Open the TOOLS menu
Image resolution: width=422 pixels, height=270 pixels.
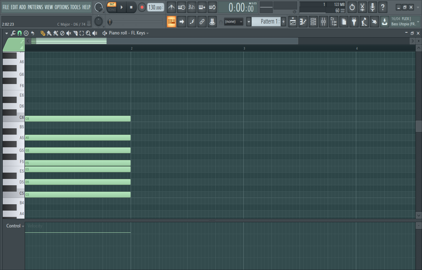[75, 7]
